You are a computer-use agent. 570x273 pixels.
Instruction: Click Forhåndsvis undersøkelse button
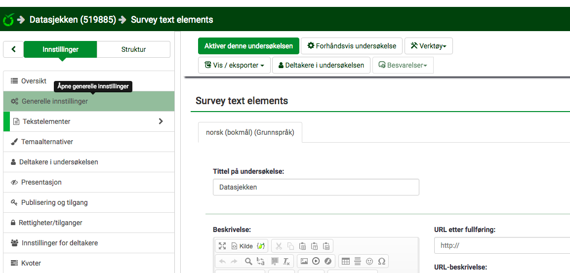[x=352, y=46]
